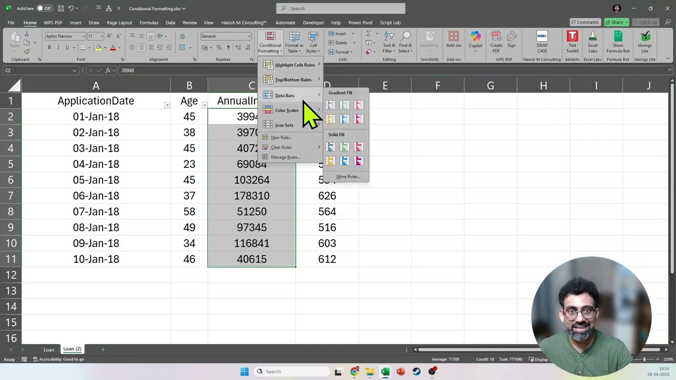The width and height of the screenshot is (676, 380).
Task: Adjust the zoom slider in status bar
Action: click(644, 359)
